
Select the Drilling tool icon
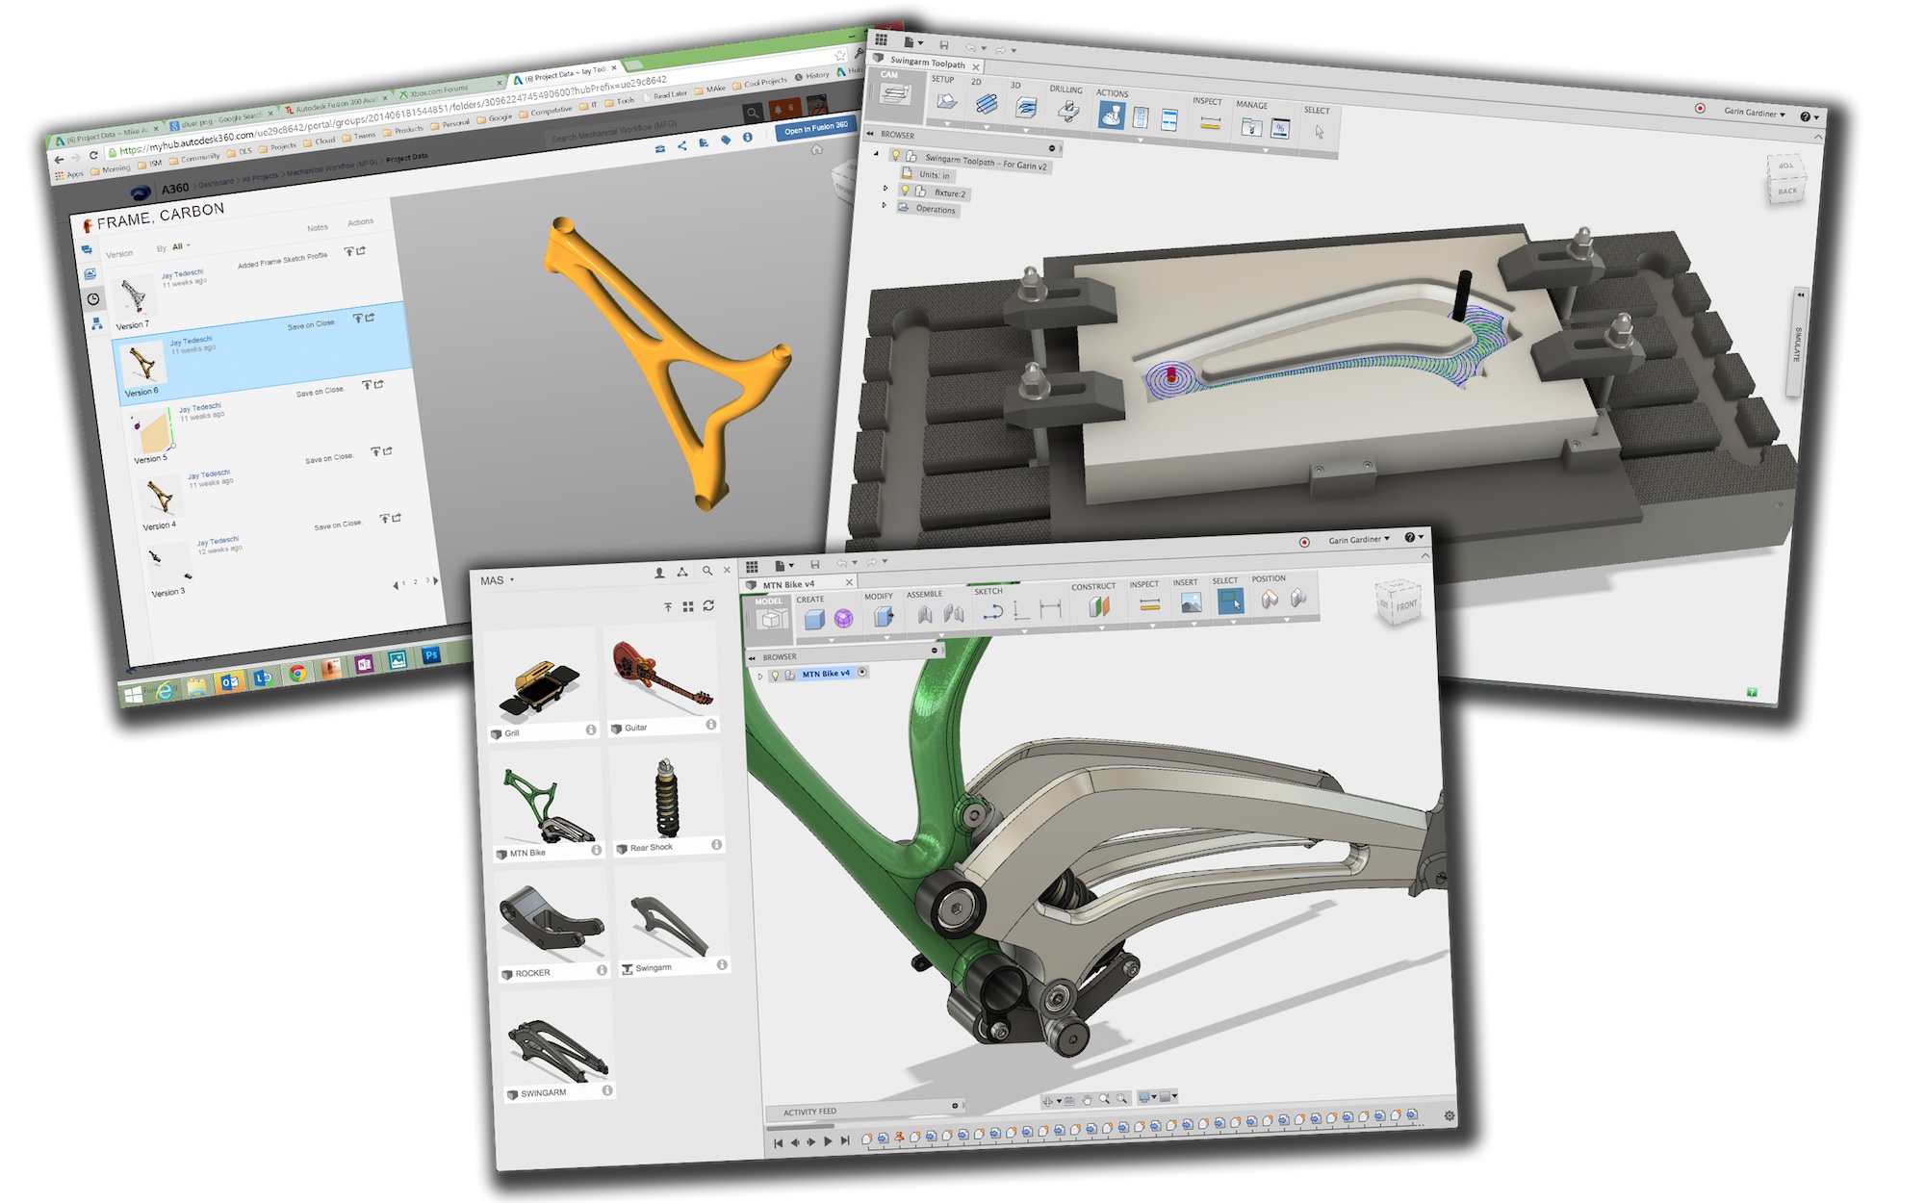(1067, 112)
